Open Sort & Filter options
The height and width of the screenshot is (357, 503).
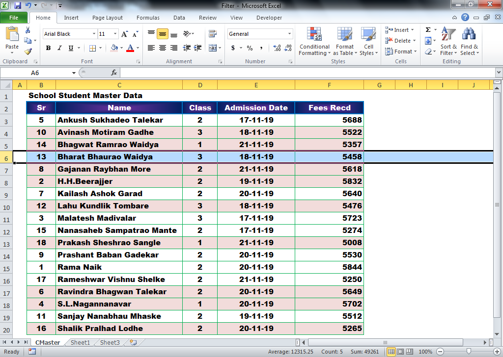[448, 42]
